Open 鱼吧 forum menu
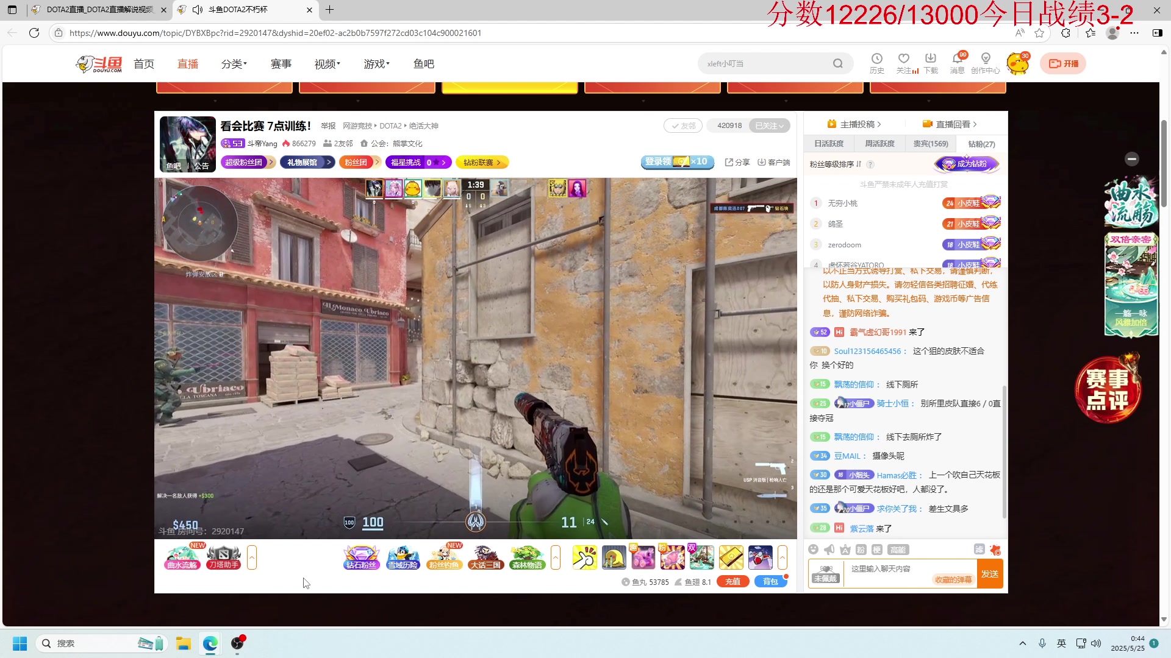Viewport: 1171px width, 658px height. coord(424,64)
